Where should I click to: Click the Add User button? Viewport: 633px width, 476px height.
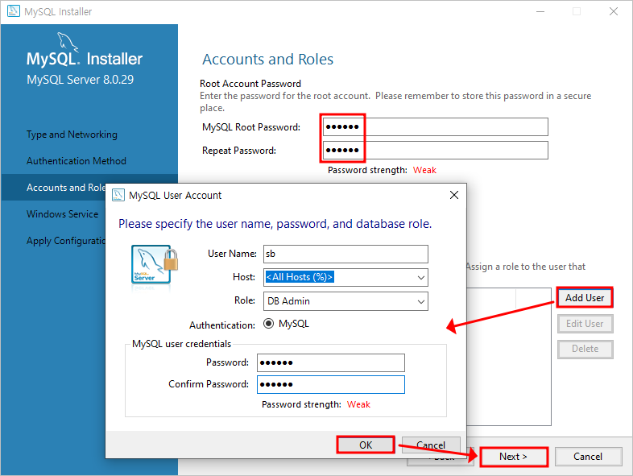[x=585, y=297]
